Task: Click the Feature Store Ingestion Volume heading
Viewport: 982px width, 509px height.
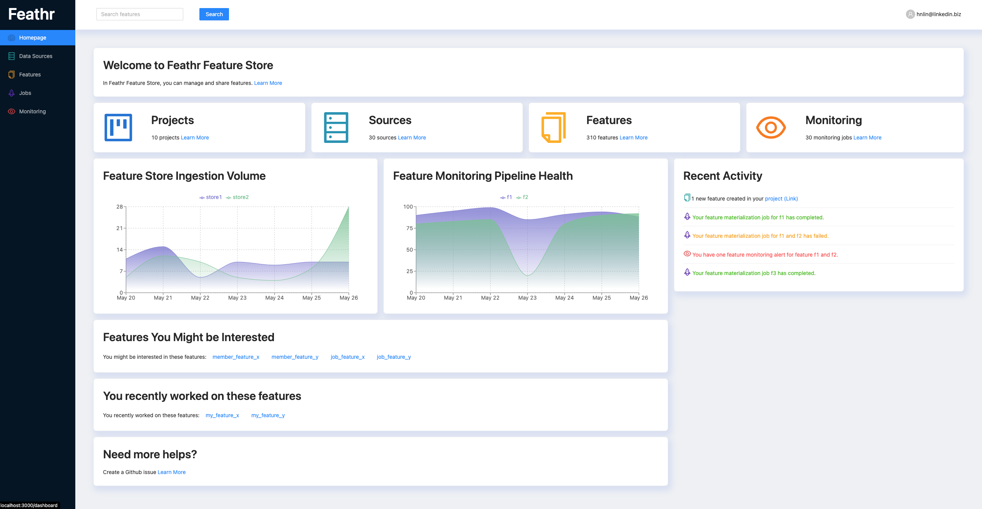Action: coord(184,176)
